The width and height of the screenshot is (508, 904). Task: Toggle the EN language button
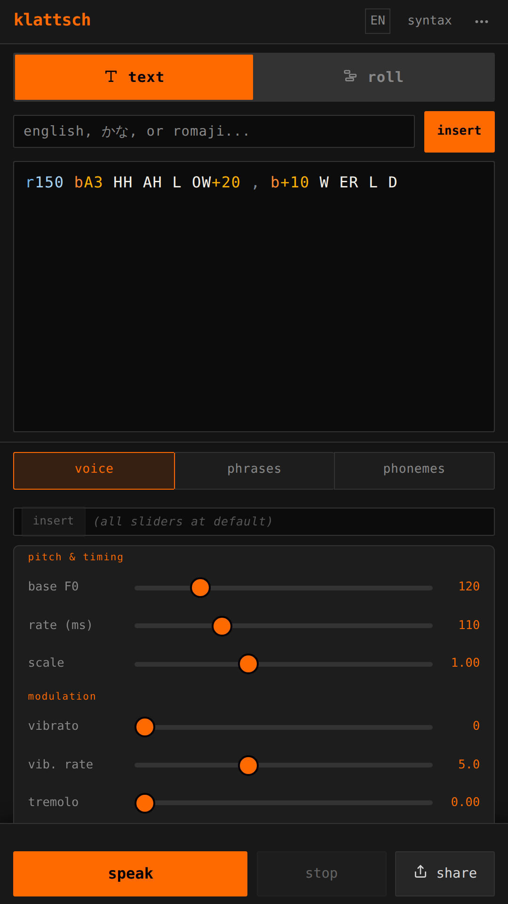378,21
